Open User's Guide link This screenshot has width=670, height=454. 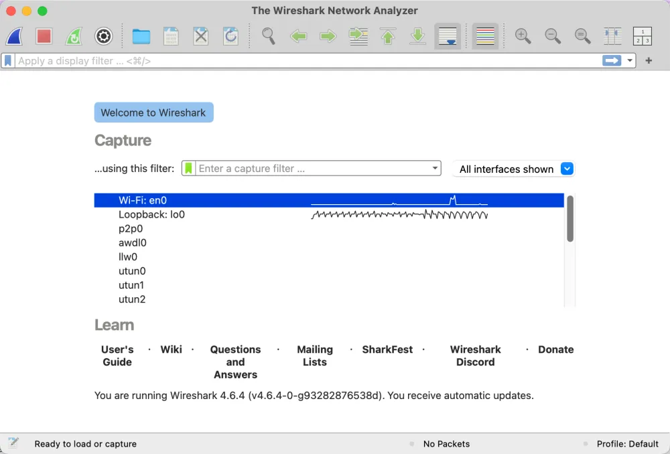tap(117, 356)
